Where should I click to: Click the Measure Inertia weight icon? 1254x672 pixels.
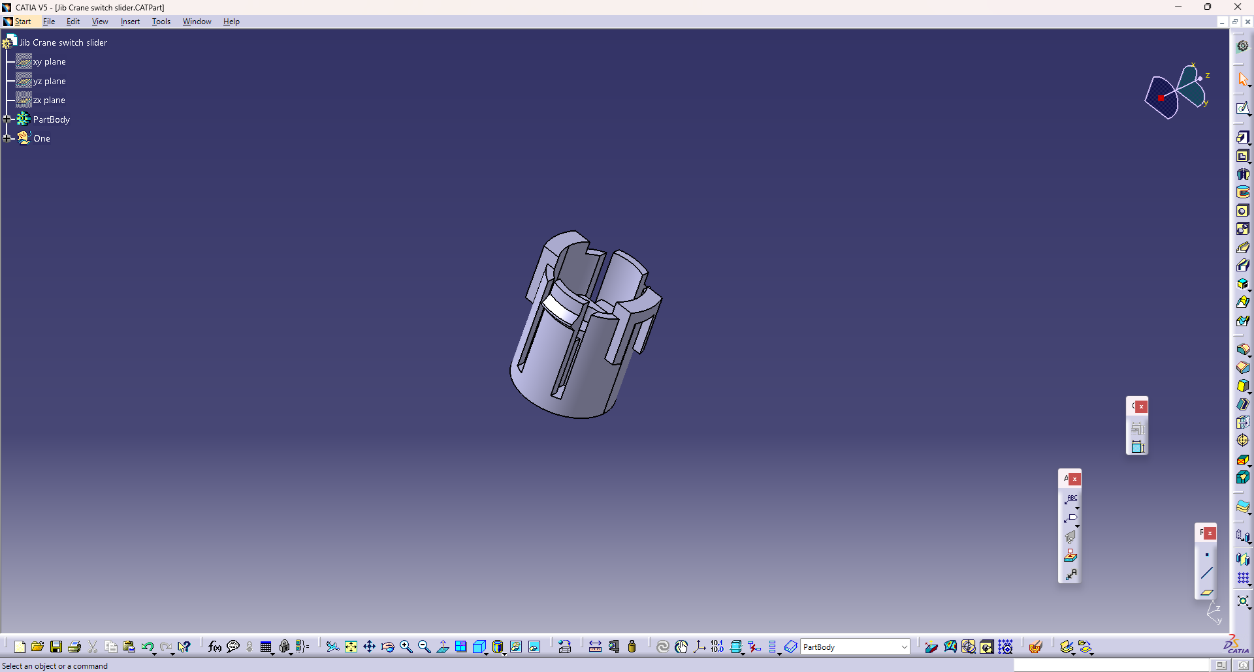coord(632,647)
